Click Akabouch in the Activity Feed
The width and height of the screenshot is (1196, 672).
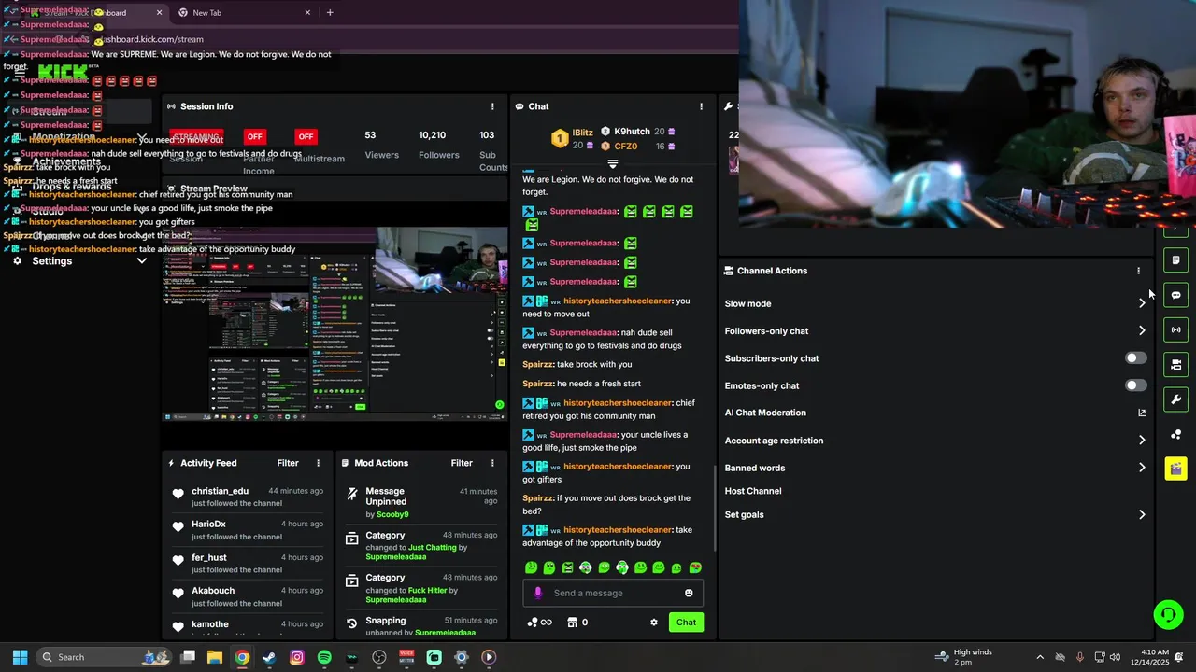point(213,591)
